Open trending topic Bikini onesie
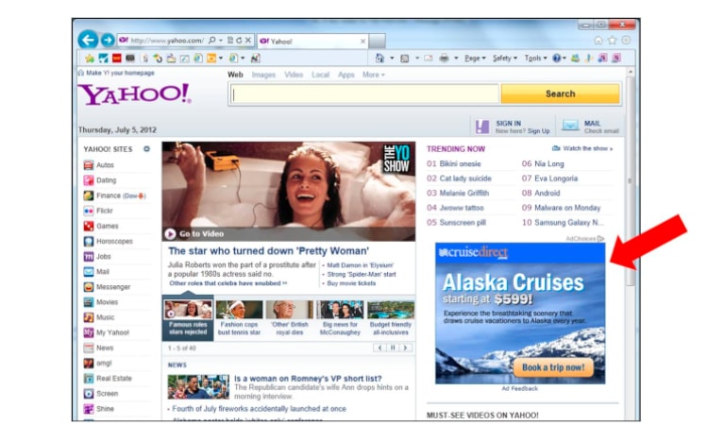This screenshot has width=725, height=425. click(460, 163)
